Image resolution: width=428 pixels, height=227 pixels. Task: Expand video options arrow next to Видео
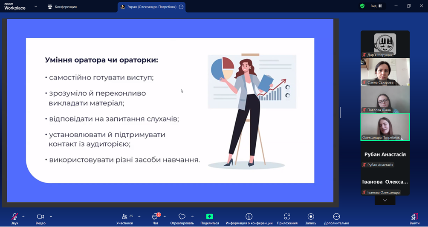[51, 216]
